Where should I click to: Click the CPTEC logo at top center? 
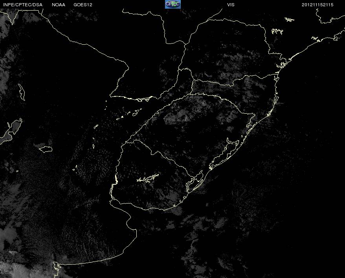tap(173, 4)
